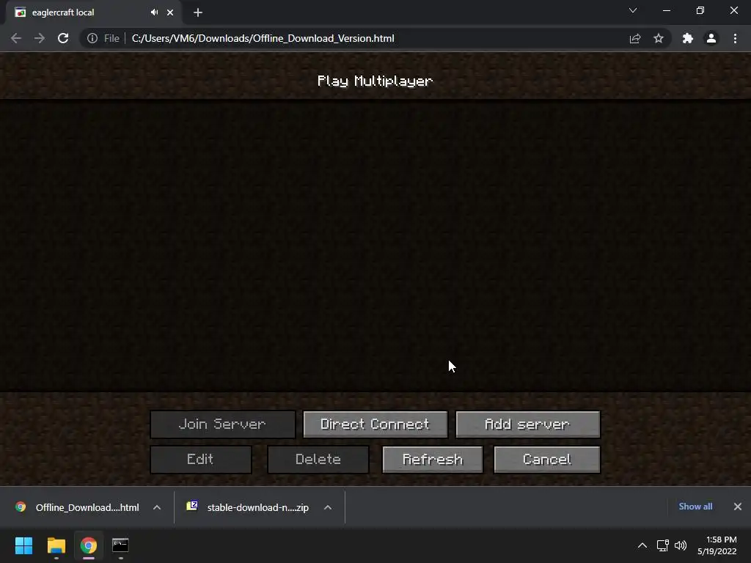Show hidden system tray icons
Image resolution: width=751 pixels, height=563 pixels.
[x=642, y=545]
